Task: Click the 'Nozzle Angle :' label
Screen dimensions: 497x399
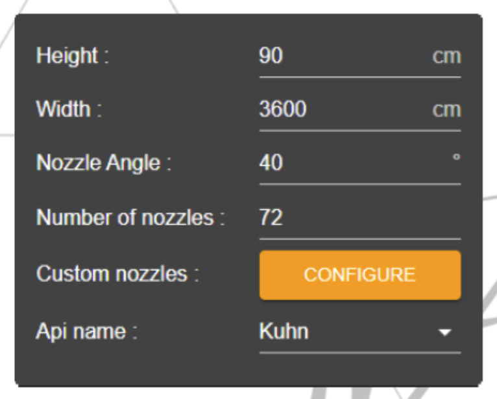Action: coord(104,162)
